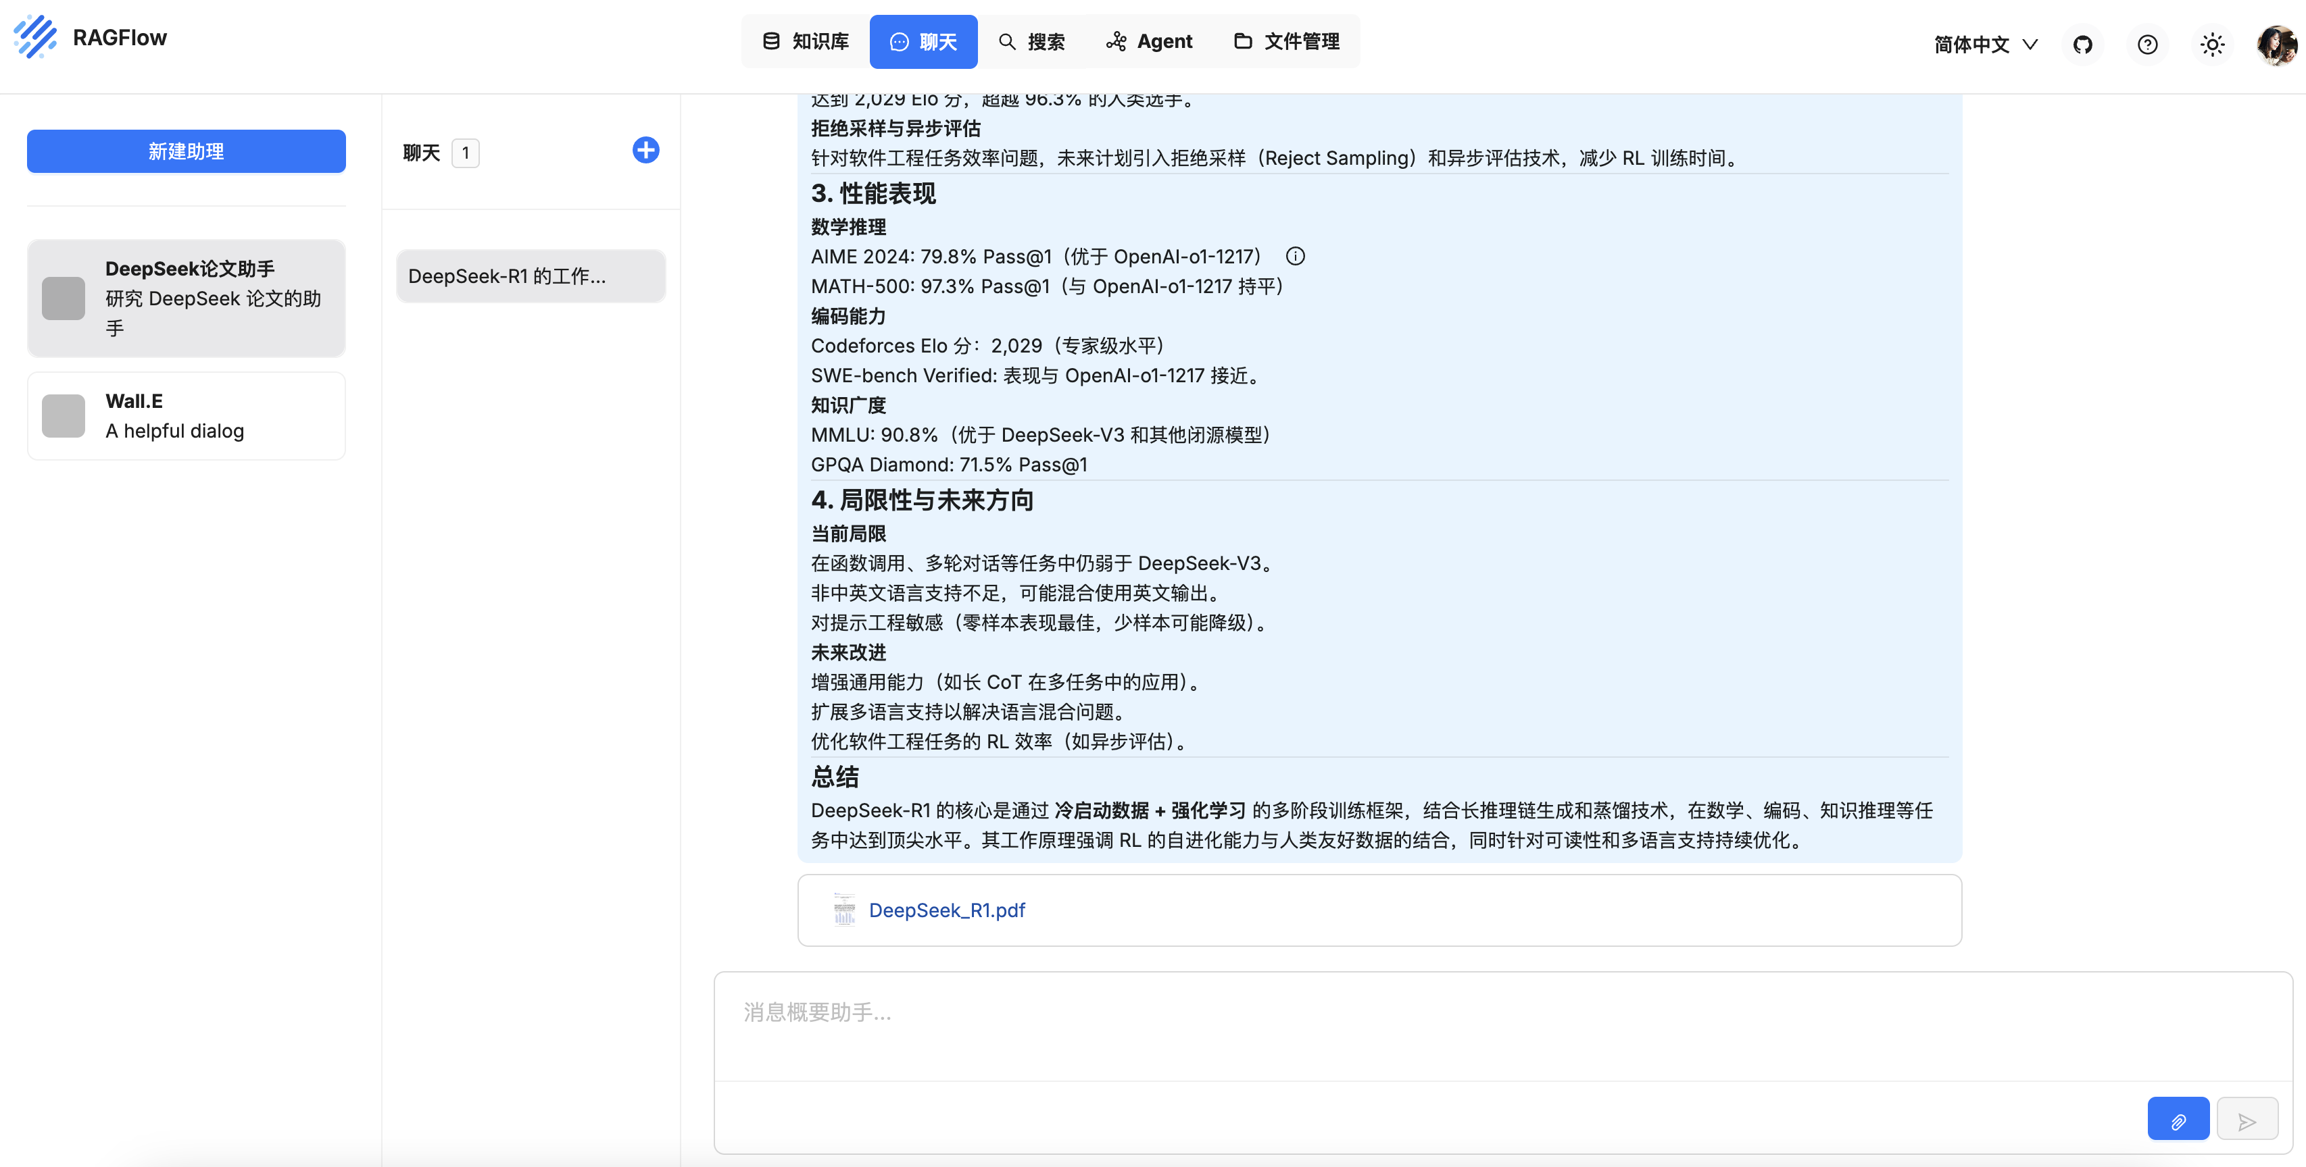2306x1167 pixels.
Task: Toggle the light/dark theme sun icon
Action: (2211, 45)
